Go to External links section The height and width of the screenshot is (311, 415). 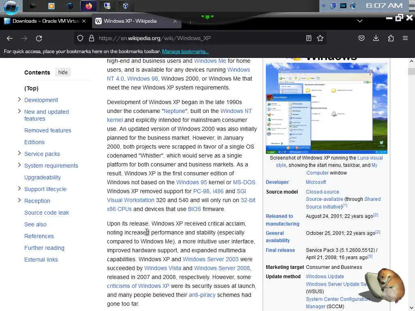click(x=41, y=260)
